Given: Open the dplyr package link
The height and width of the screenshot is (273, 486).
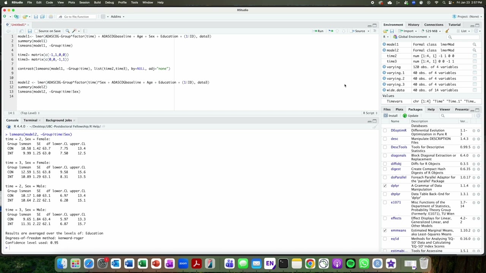Looking at the screenshot, I should click(x=395, y=186).
